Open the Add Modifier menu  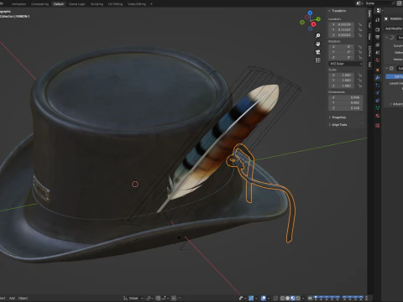[394, 29]
